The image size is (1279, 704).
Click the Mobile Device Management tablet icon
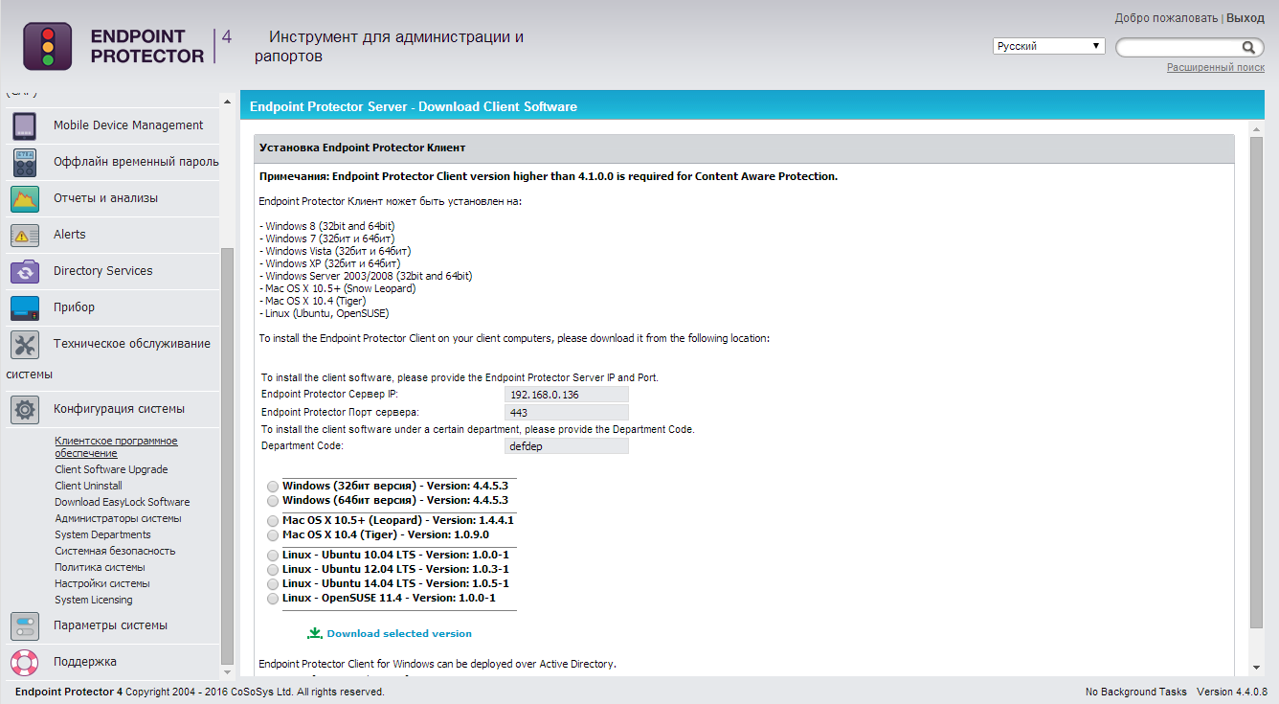(25, 125)
